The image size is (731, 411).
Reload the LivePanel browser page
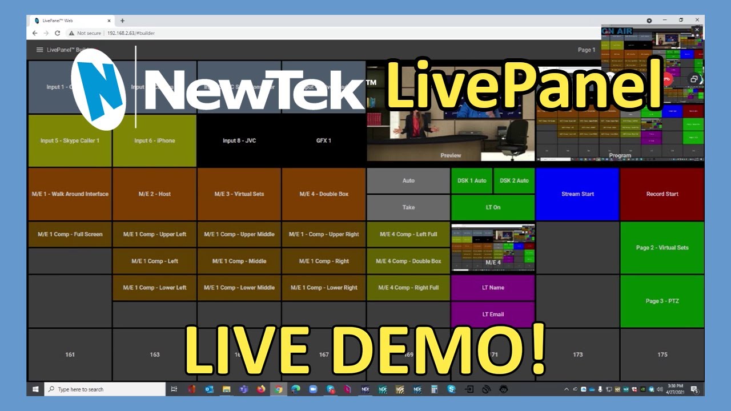click(57, 33)
